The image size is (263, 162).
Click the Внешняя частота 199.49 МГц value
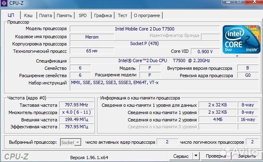77,119
